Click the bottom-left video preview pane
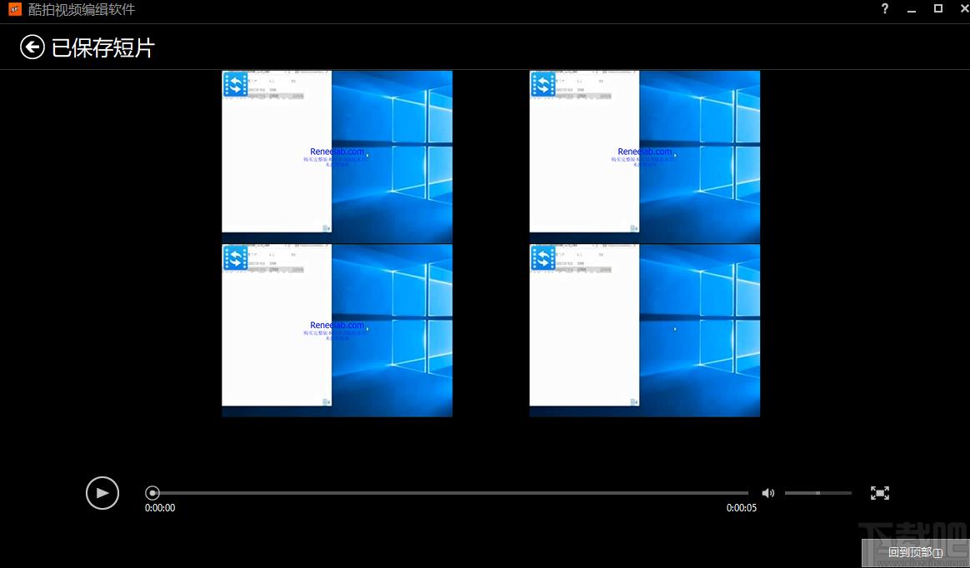 pyautogui.click(x=337, y=330)
